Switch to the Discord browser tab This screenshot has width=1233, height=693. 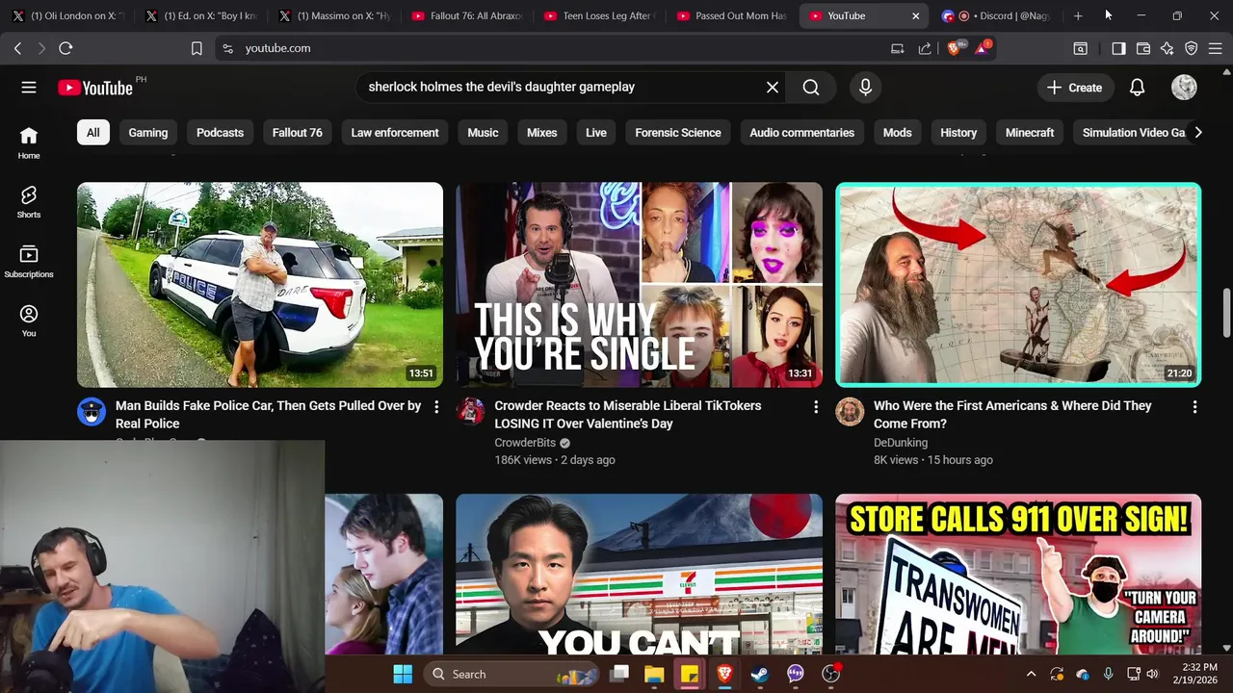coord(997,16)
